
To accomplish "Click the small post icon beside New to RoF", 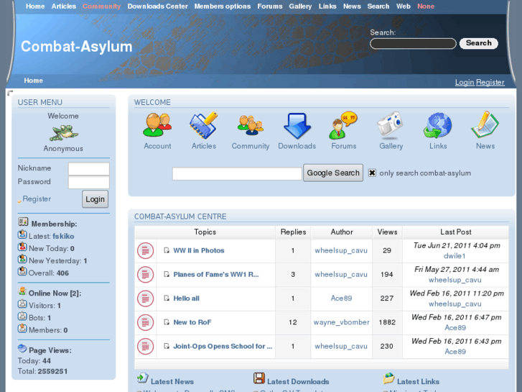I will click(167, 322).
